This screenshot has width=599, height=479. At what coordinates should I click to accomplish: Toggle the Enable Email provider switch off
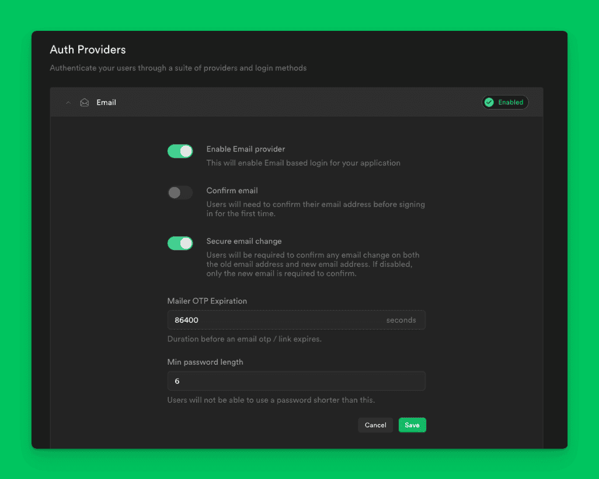click(180, 150)
